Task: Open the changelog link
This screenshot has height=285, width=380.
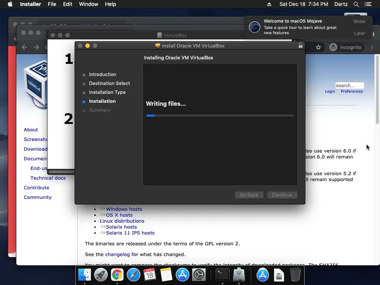Action: click(x=117, y=255)
